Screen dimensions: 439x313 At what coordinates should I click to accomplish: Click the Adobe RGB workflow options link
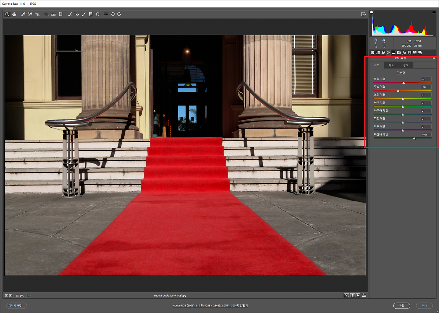tap(210, 305)
